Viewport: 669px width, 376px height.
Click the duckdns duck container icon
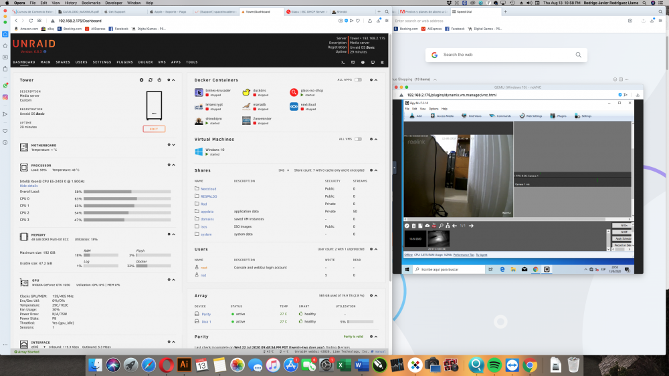click(246, 92)
